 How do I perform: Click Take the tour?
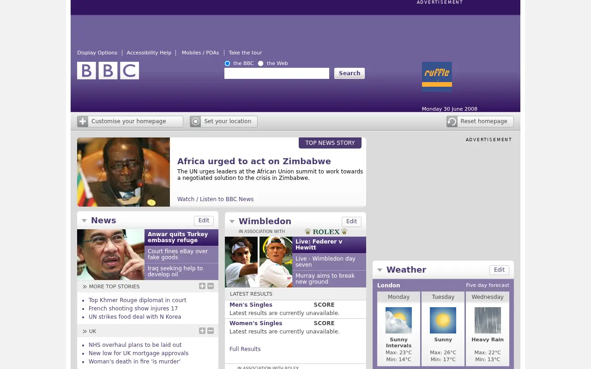(x=245, y=53)
